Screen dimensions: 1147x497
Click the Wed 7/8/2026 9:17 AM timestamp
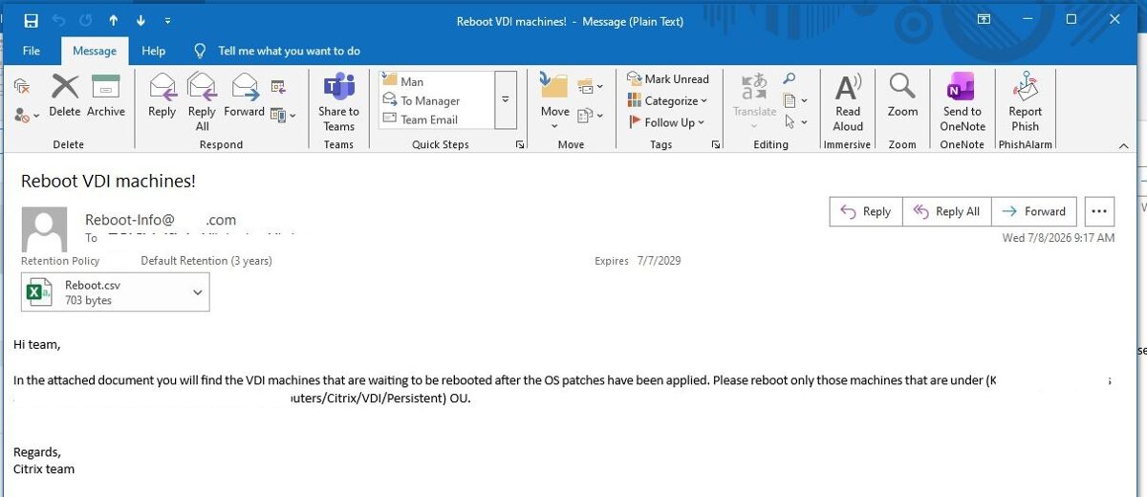(1058, 238)
